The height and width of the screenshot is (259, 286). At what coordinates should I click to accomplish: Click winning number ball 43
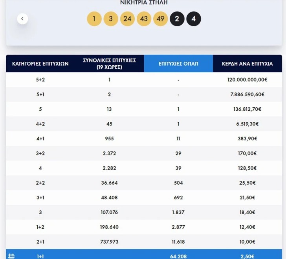144,18
